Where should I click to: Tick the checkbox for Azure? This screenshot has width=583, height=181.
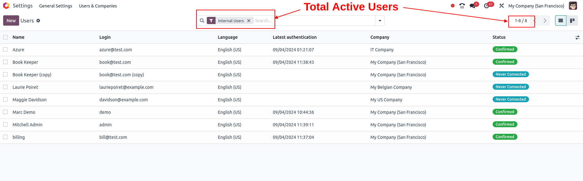pyautogui.click(x=5, y=49)
